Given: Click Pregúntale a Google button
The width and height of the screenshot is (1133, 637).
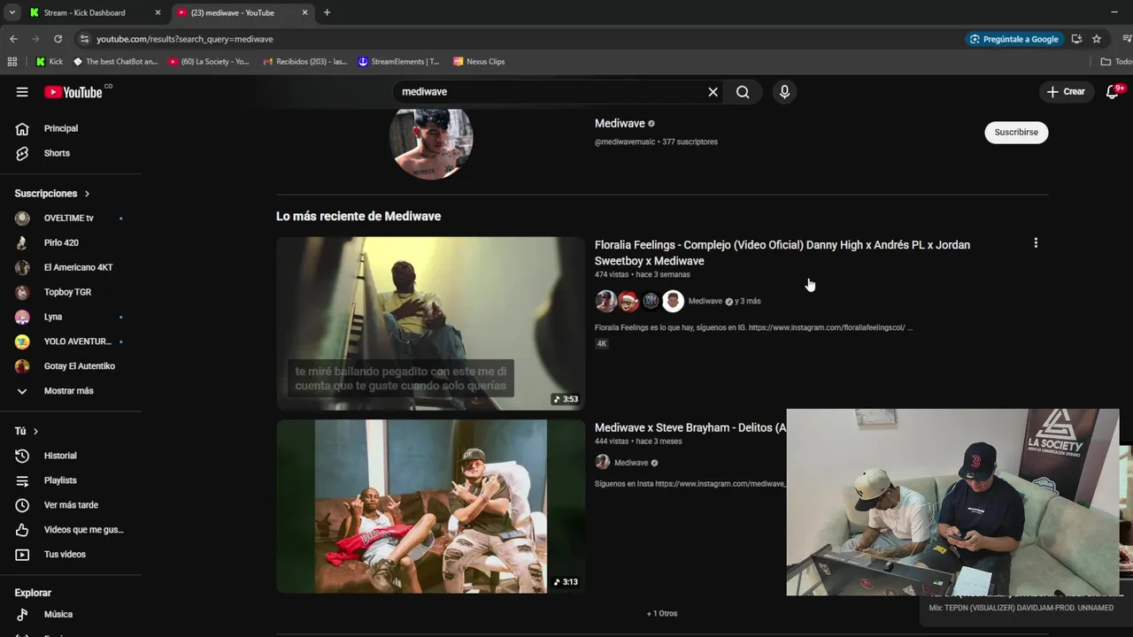Looking at the screenshot, I should click(x=1014, y=39).
